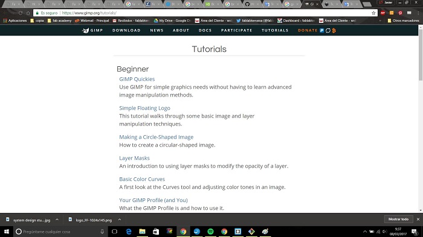Click the network icon in system tray

pos(378,232)
